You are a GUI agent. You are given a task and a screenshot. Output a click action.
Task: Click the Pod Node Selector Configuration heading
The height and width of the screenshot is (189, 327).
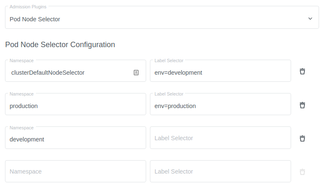coord(60,44)
